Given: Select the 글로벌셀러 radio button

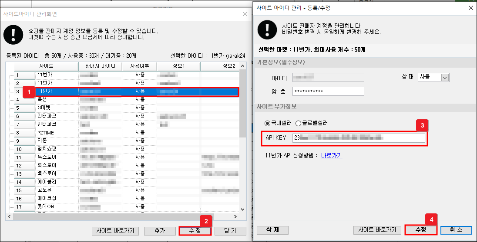Looking at the screenshot, I should coord(299,123).
